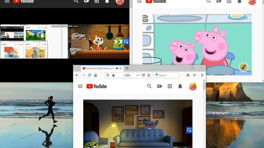This screenshot has width=264, height=148.
Task: Click the Peppa Pig video player
Action: (x=197, y=45)
